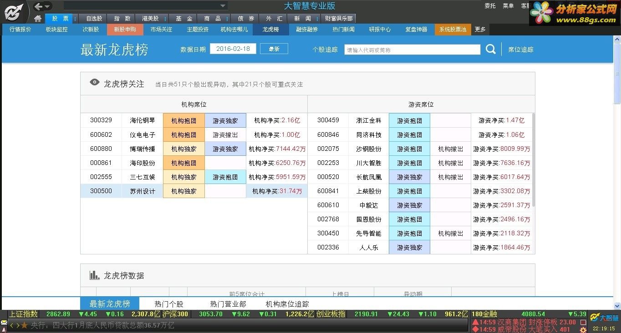This screenshot has height=333, width=621.
Task: Click 游资独家 tag for 博瑞传播
Action: point(225,149)
